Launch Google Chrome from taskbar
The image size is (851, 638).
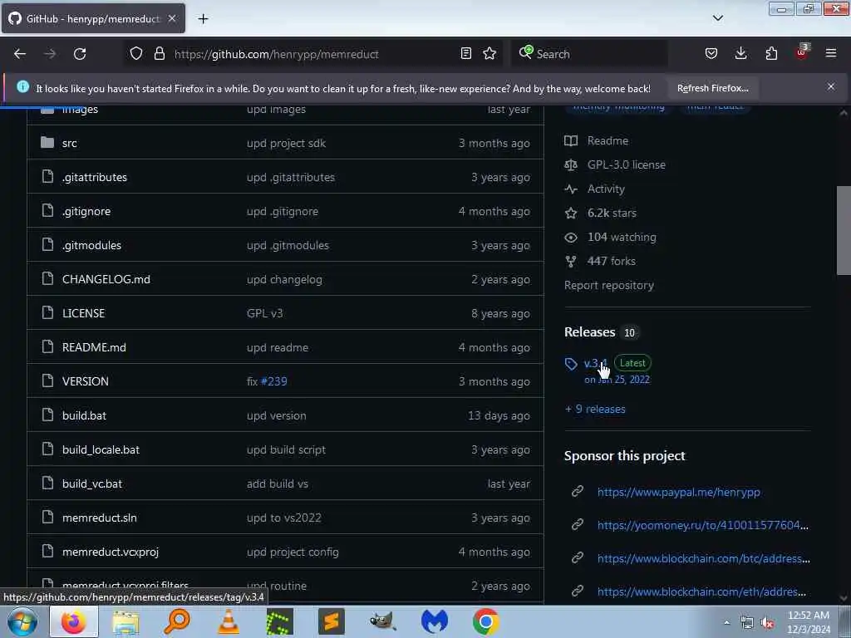tap(485, 621)
